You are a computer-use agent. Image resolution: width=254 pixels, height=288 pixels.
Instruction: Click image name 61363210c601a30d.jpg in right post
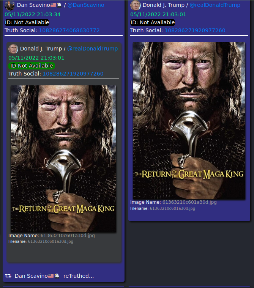(189, 202)
